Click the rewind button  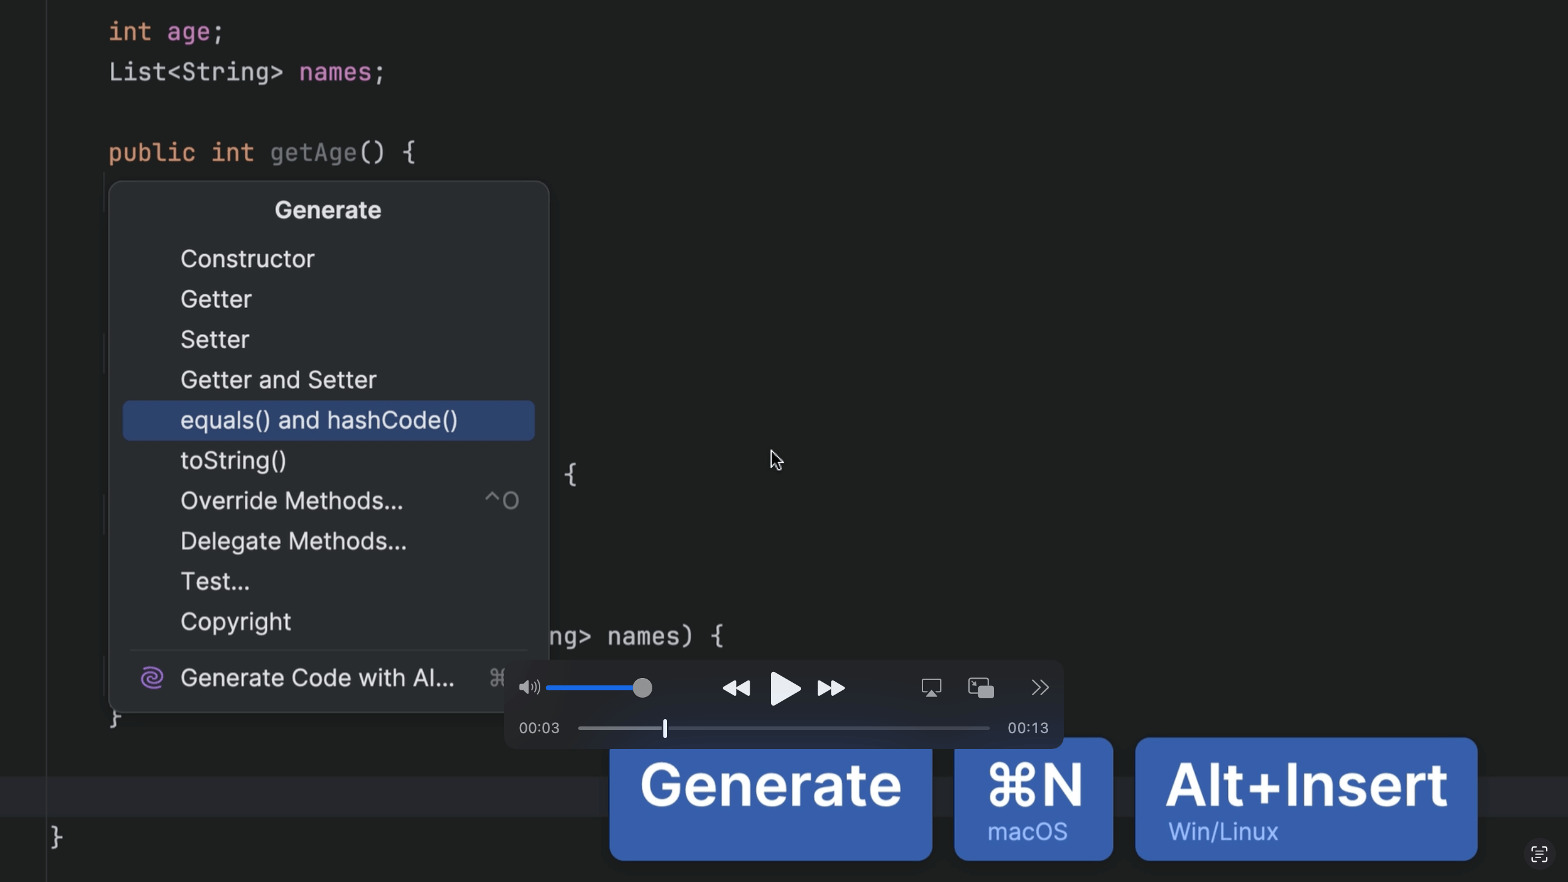(736, 688)
